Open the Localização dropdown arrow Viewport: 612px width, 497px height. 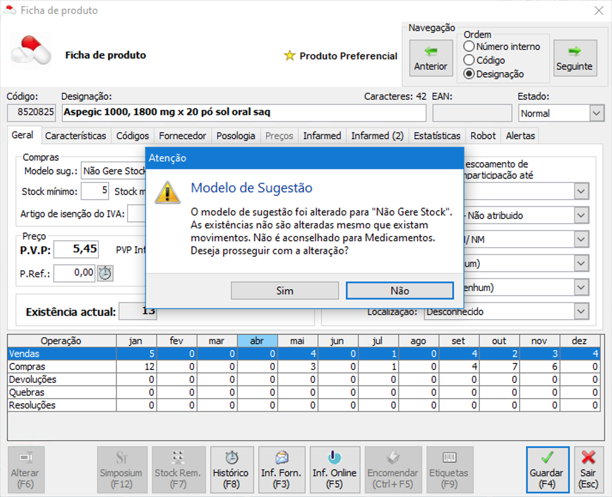(581, 311)
